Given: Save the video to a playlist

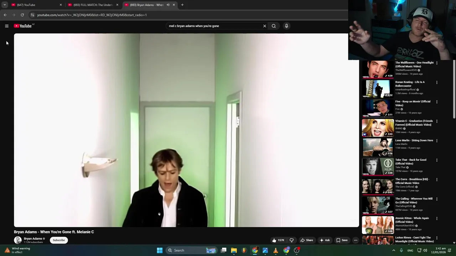Looking at the screenshot, I should pyautogui.click(x=342, y=240).
